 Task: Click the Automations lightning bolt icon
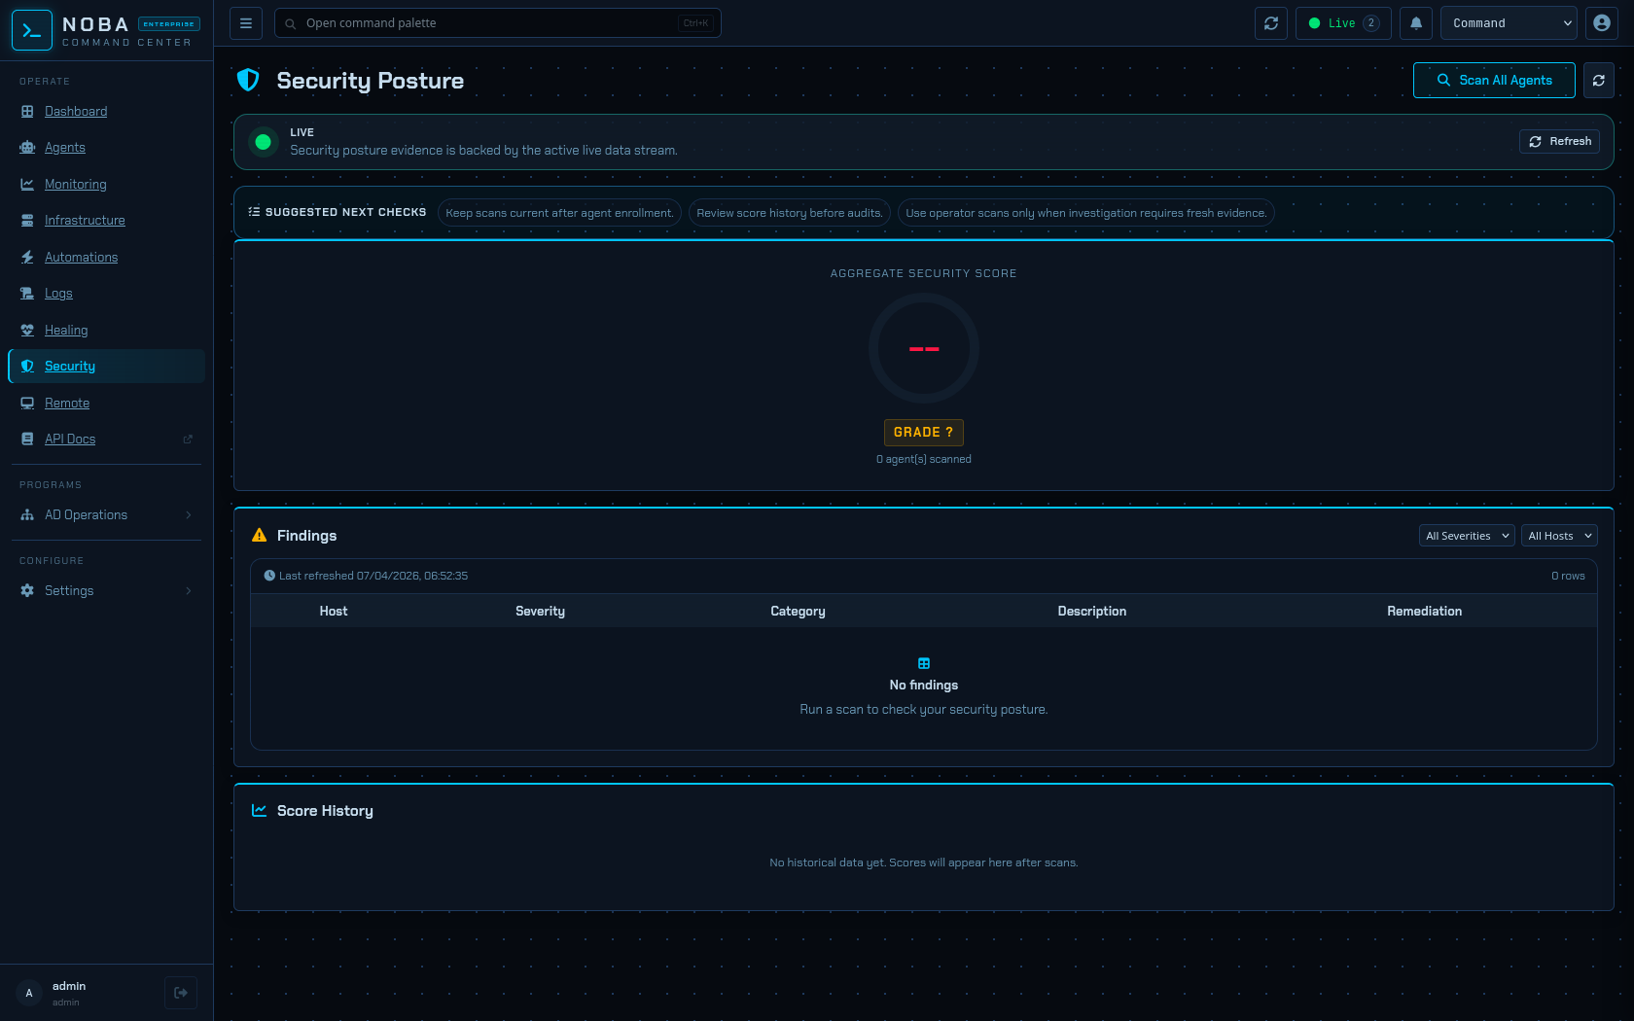click(x=27, y=258)
